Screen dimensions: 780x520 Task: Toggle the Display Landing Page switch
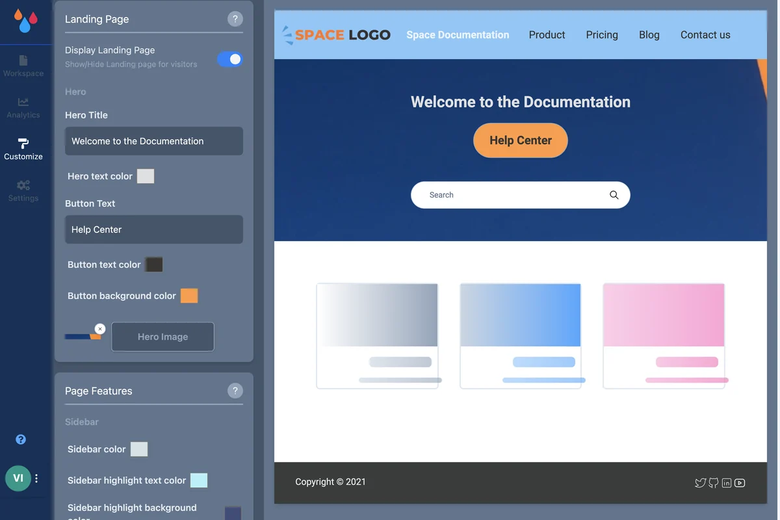pyautogui.click(x=229, y=59)
